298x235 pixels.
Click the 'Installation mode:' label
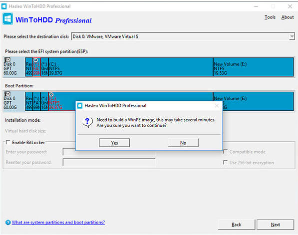point(22,120)
